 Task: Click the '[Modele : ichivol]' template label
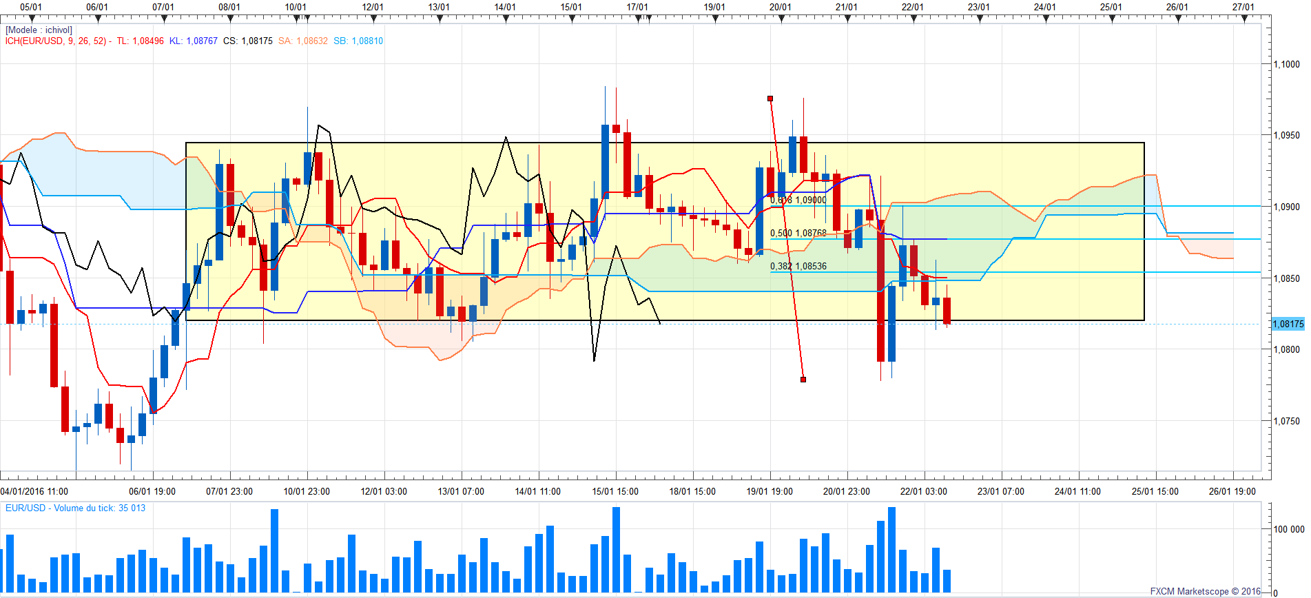pyautogui.click(x=39, y=30)
